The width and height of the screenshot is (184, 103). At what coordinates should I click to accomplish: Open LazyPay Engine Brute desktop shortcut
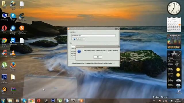point(22,30)
